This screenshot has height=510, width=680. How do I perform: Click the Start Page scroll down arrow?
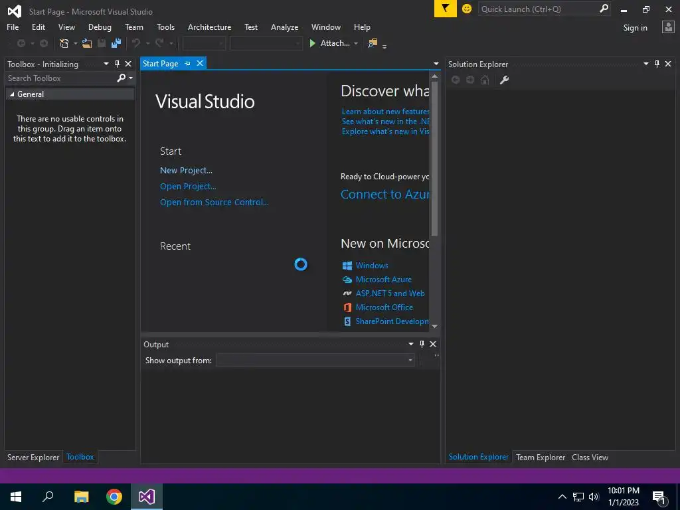click(434, 326)
